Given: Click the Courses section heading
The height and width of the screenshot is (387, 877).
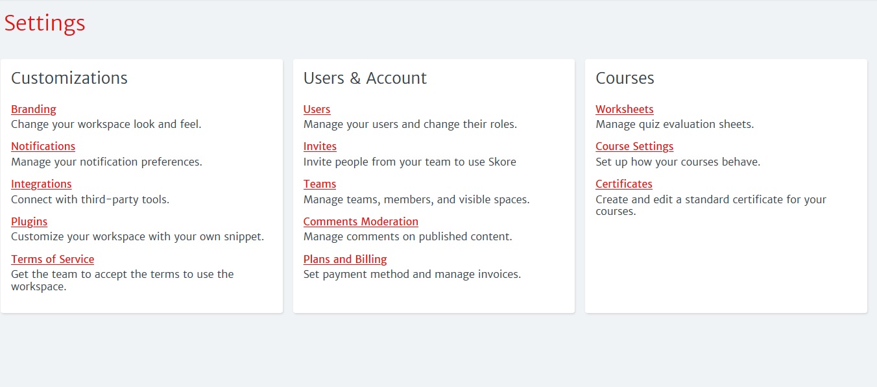Looking at the screenshot, I should 625,78.
